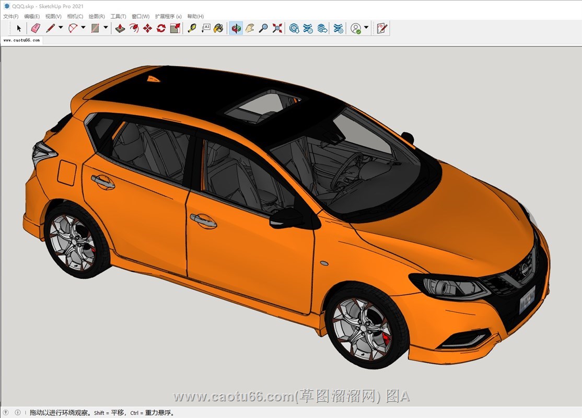The width and height of the screenshot is (582, 418).
Task: Select the arrow Select tool
Action: point(19,28)
